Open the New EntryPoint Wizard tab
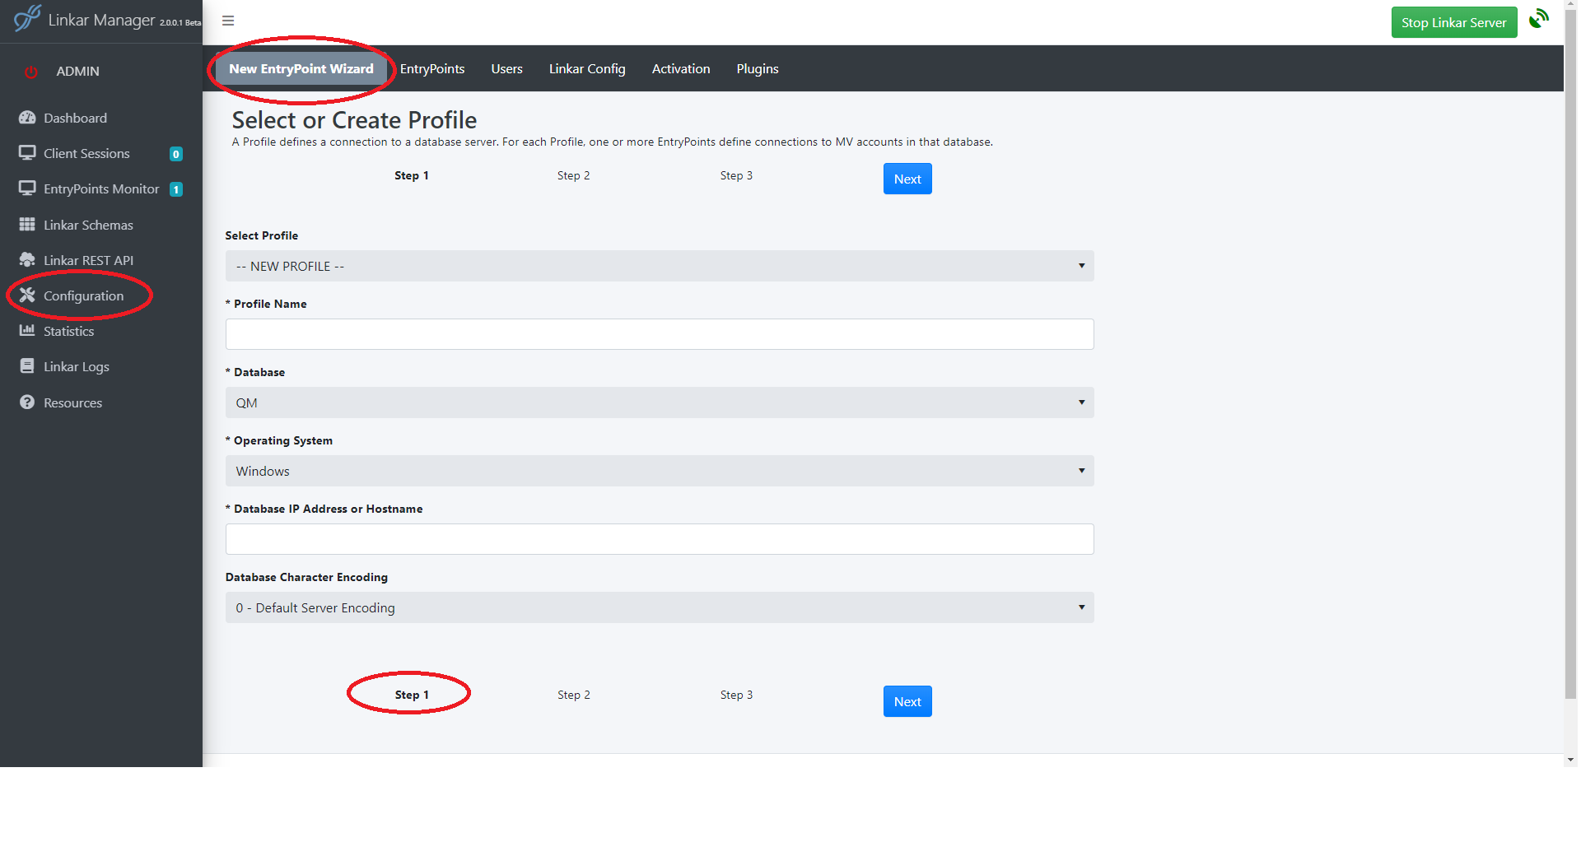The width and height of the screenshot is (1581, 856). (x=301, y=69)
